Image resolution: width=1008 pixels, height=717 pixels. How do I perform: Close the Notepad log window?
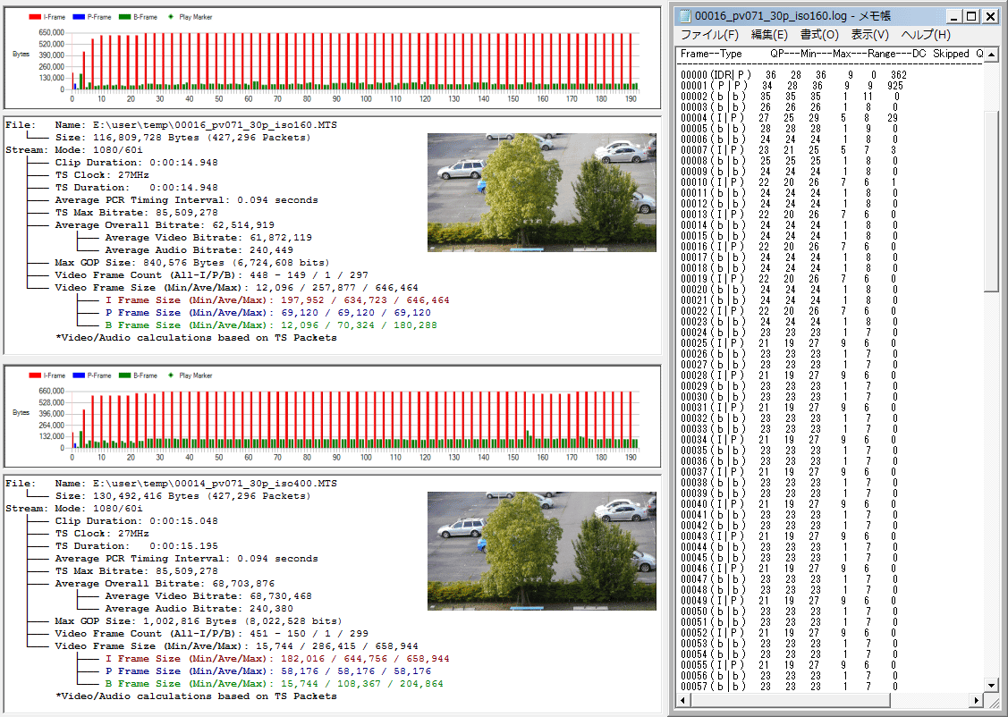pyautogui.click(x=991, y=15)
